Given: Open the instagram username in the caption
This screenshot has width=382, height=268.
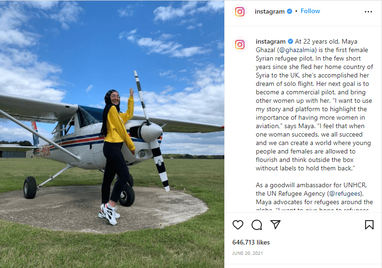Looking at the screenshot, I should pos(270,42).
